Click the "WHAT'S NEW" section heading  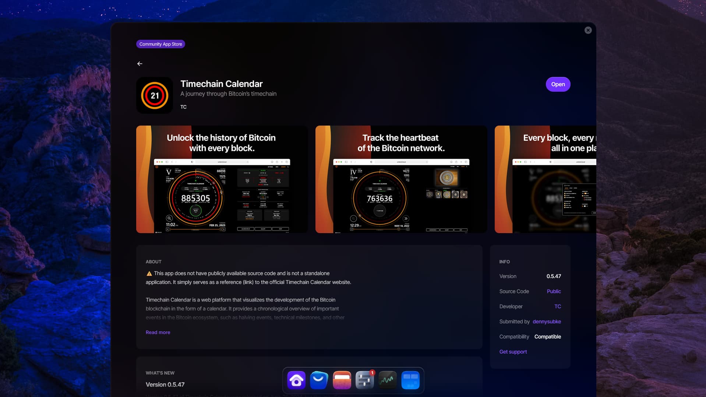pos(160,373)
